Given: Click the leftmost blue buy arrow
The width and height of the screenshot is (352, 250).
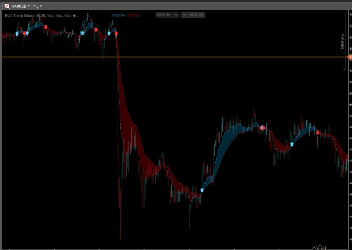Looking at the screenshot, I should pos(17,34).
